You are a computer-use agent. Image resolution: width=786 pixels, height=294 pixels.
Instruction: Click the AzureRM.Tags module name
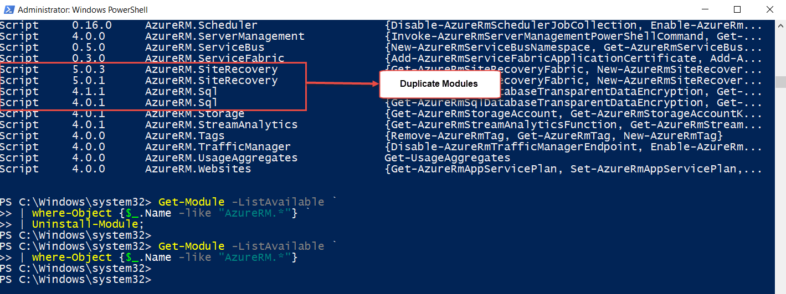coord(184,136)
